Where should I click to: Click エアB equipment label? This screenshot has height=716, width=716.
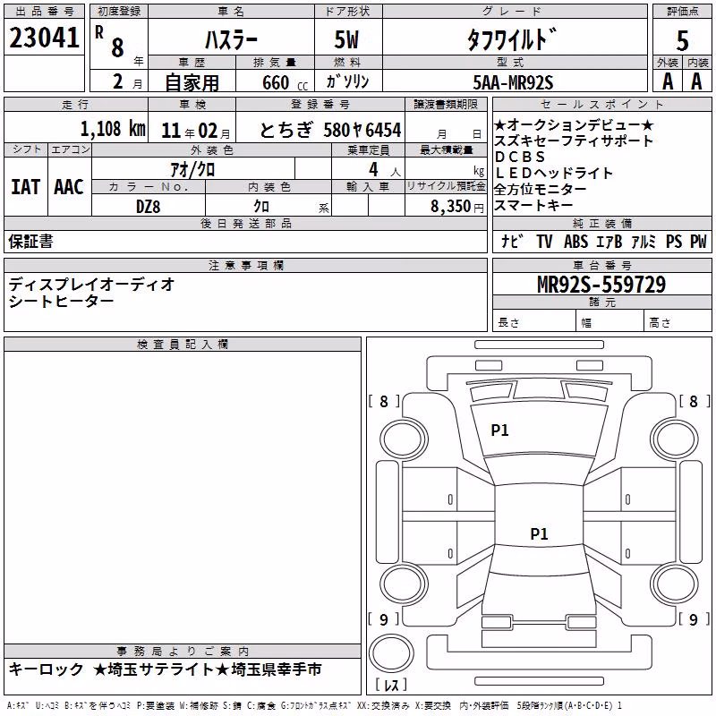pyautogui.click(x=609, y=241)
